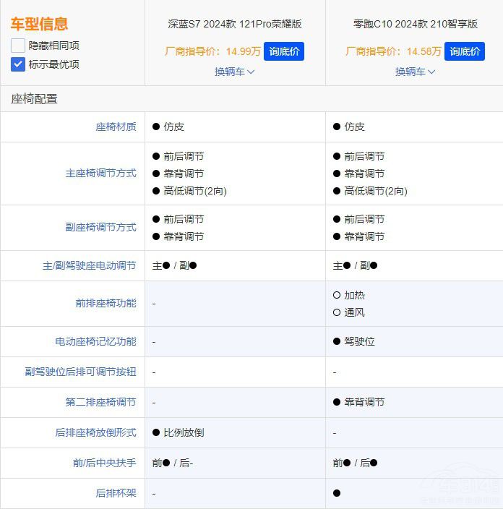This screenshot has width=503, height=509.
Task: Click the 后排杯架 parameter label
Action: coord(116,493)
